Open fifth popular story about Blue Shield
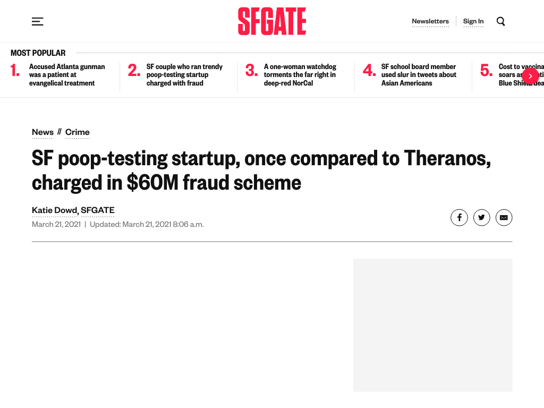 (521, 75)
